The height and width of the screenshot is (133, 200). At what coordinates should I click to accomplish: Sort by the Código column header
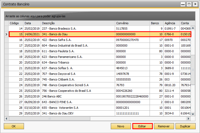[x=16, y=23]
